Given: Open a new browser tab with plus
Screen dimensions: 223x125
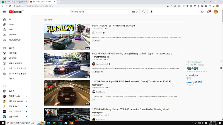Looking at the screenshot, I should [59, 2].
